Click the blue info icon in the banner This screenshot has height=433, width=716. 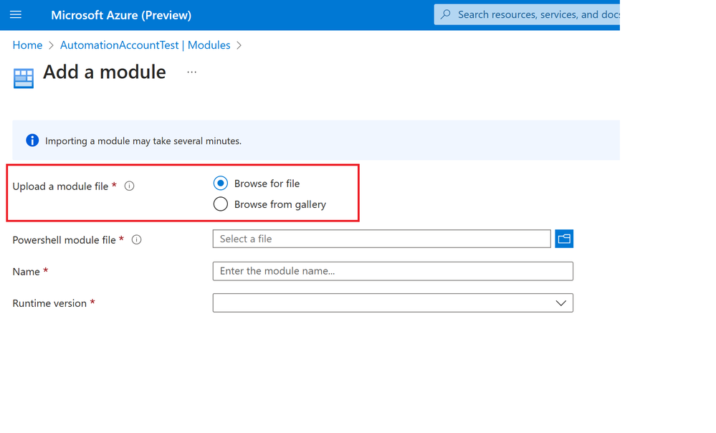pyautogui.click(x=32, y=141)
